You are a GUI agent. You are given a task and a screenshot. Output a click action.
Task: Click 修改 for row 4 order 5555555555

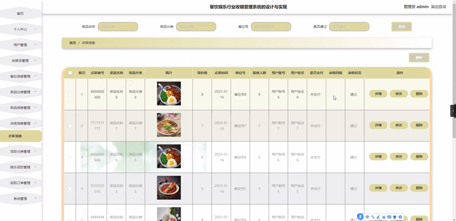click(x=399, y=188)
